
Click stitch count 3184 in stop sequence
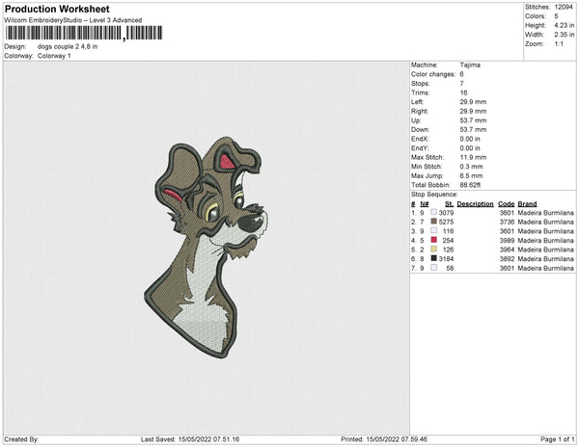coord(446,259)
